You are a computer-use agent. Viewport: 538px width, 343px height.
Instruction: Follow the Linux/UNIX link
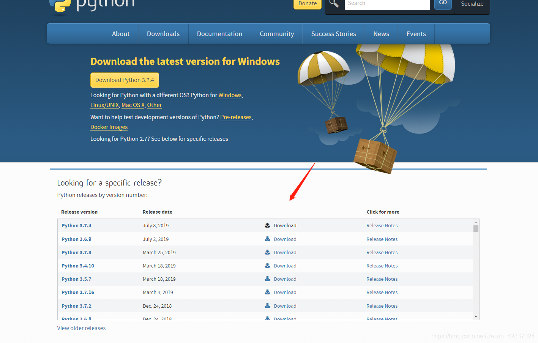coord(104,105)
